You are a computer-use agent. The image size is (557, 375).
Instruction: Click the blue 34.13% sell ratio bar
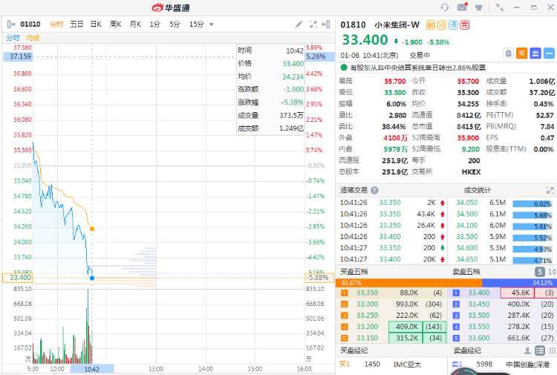click(519, 283)
